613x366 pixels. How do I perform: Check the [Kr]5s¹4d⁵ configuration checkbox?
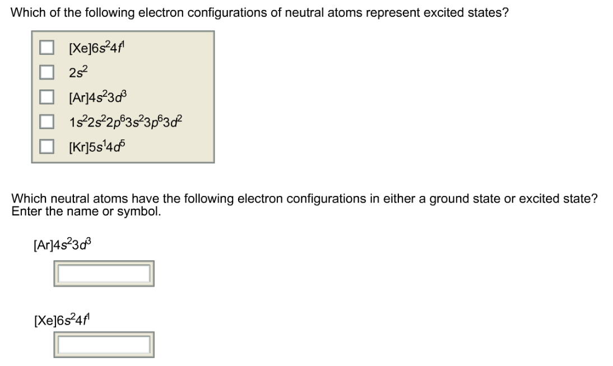(48, 146)
